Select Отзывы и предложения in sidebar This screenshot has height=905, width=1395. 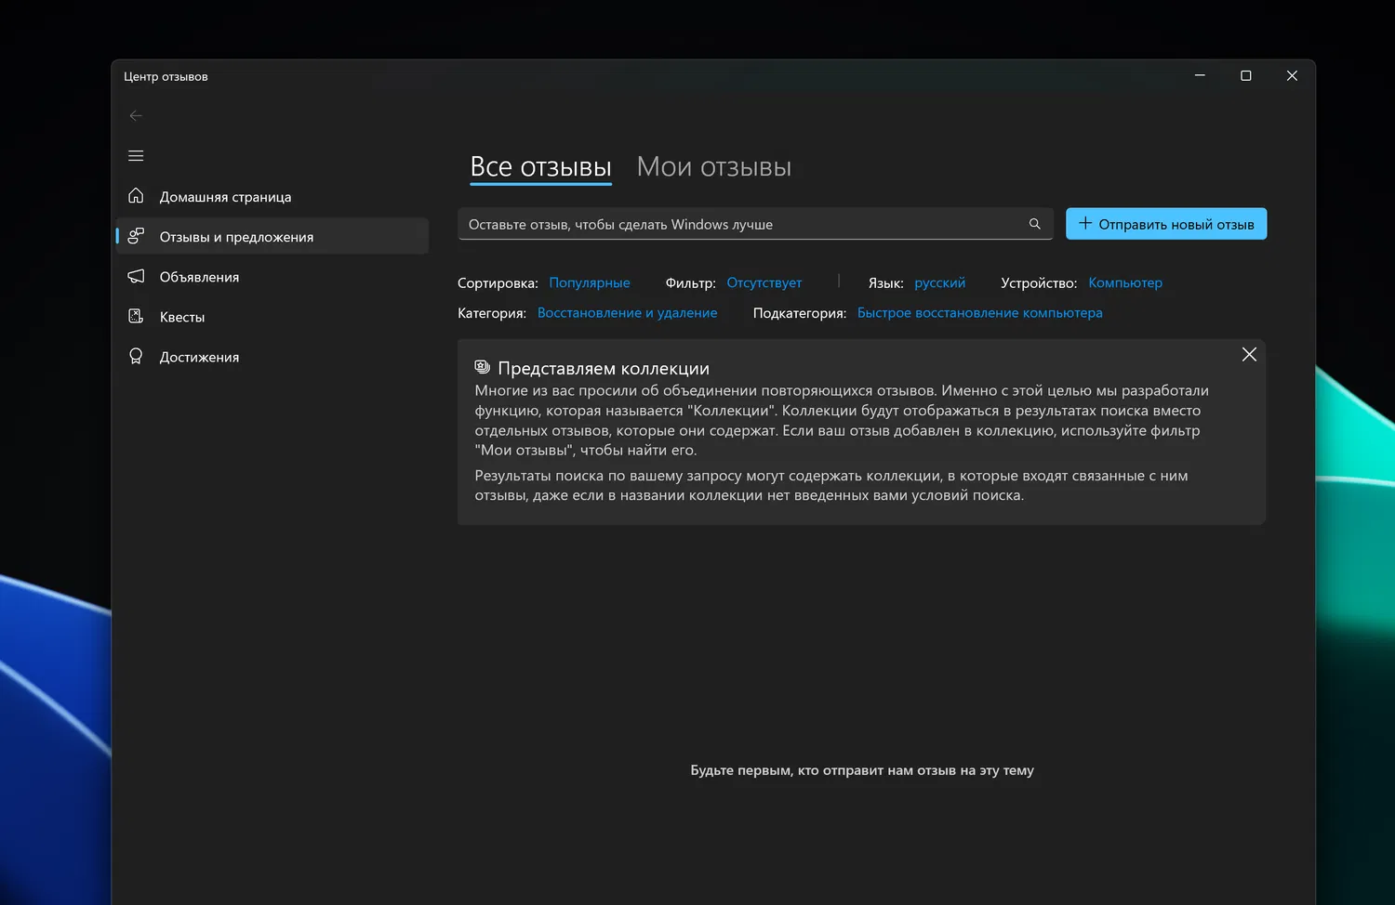coord(272,236)
